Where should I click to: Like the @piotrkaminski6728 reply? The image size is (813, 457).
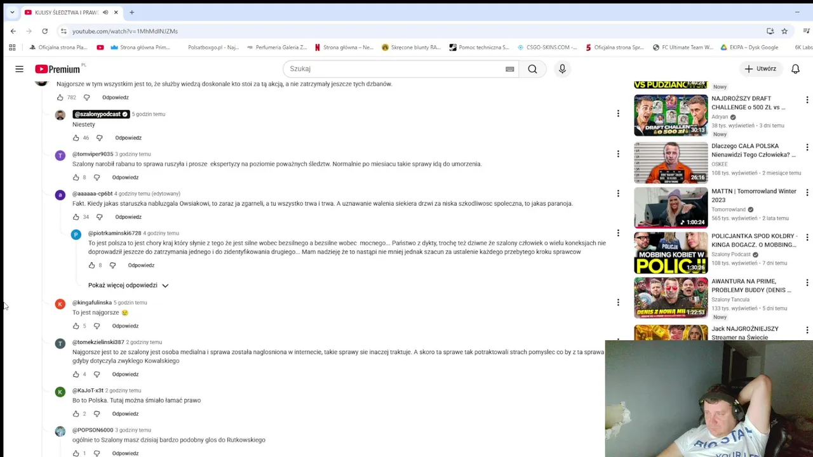click(x=91, y=265)
